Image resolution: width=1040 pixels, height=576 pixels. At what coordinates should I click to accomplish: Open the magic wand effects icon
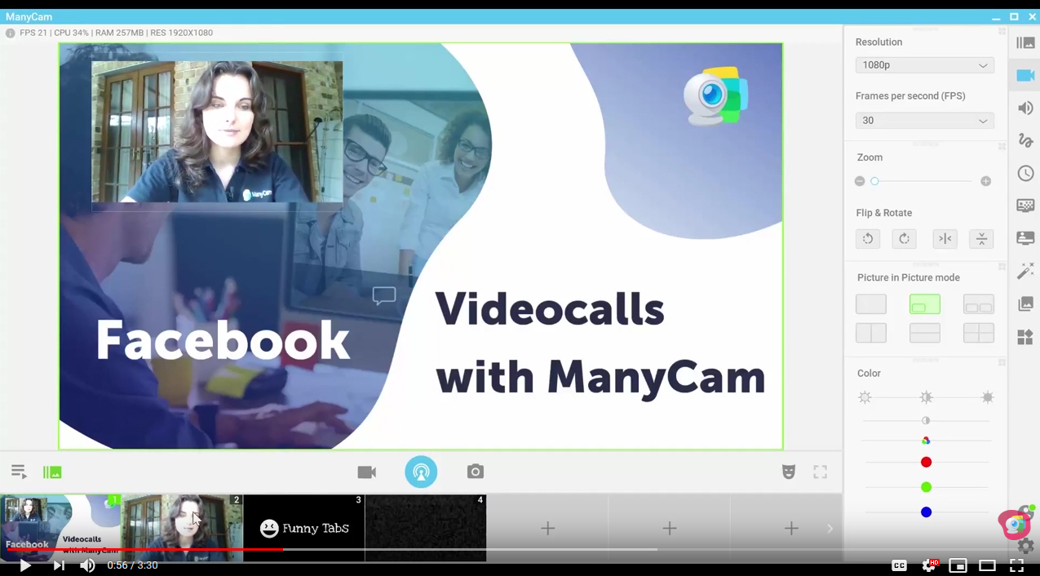click(x=1025, y=271)
